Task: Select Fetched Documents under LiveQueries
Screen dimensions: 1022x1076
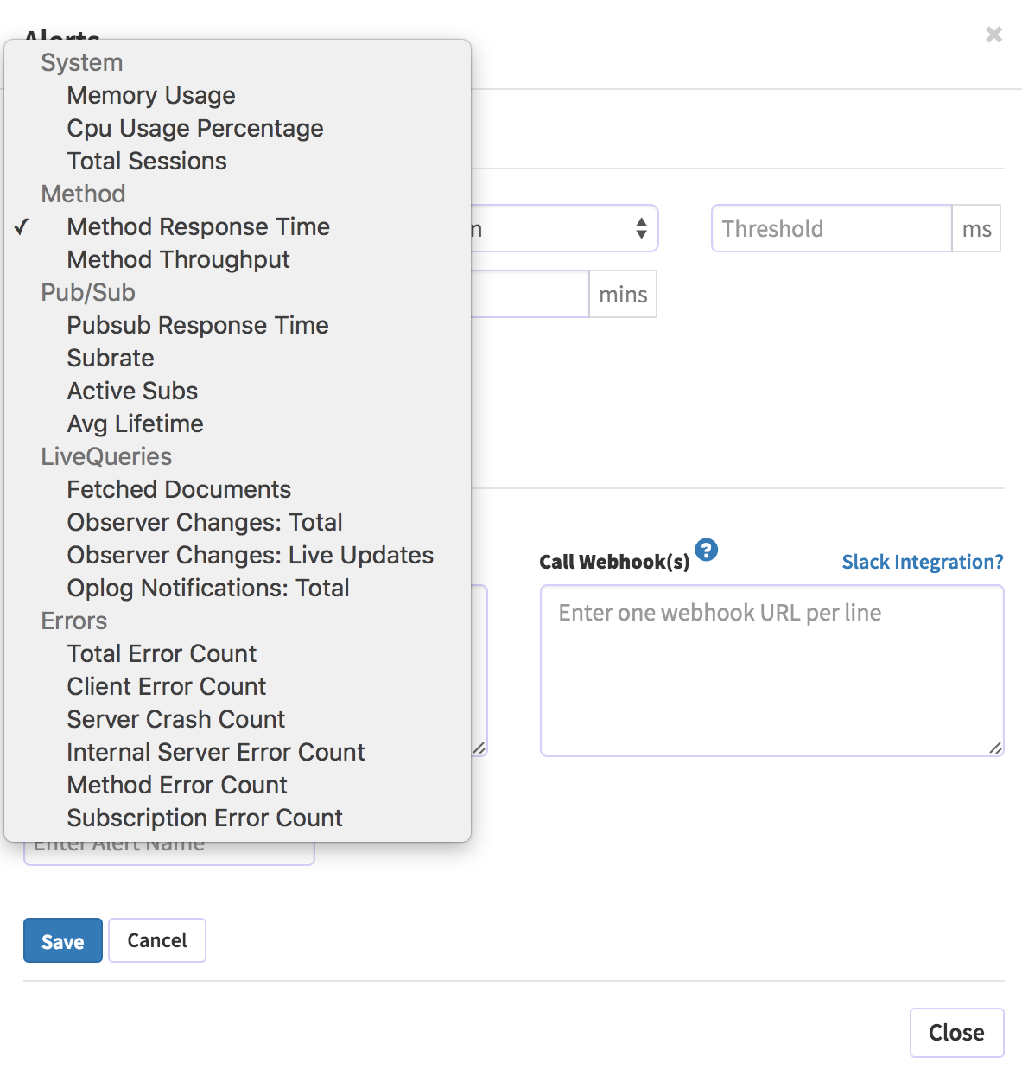Action: [x=179, y=489]
